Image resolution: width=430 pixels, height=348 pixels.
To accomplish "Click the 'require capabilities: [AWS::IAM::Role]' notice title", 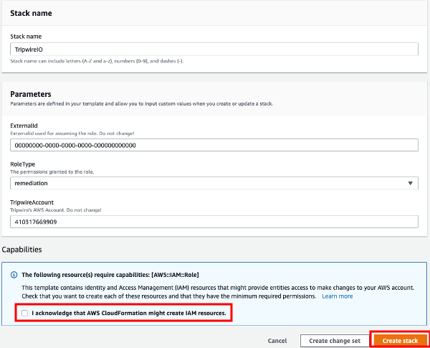I will coord(110,275).
